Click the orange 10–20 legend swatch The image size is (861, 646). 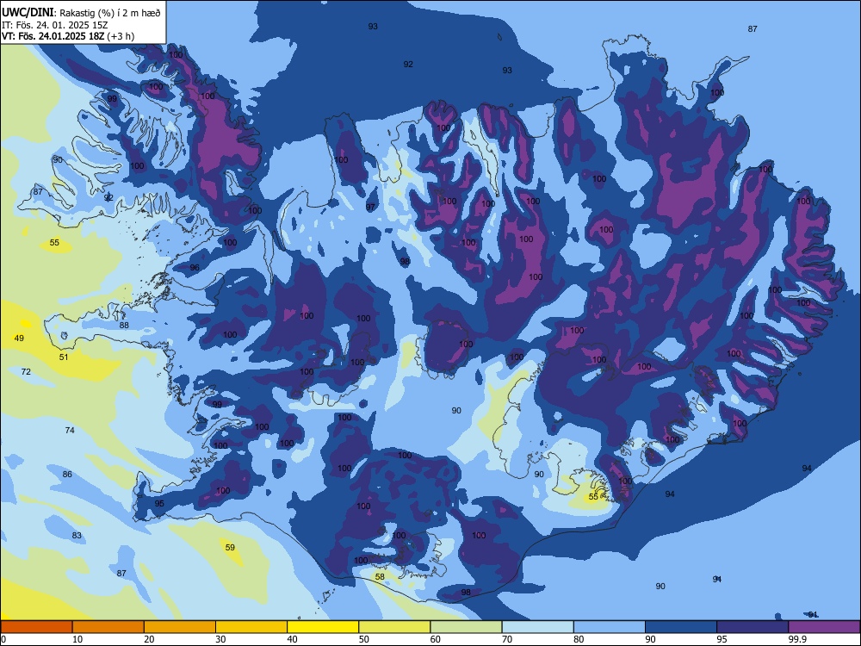tap(108, 627)
